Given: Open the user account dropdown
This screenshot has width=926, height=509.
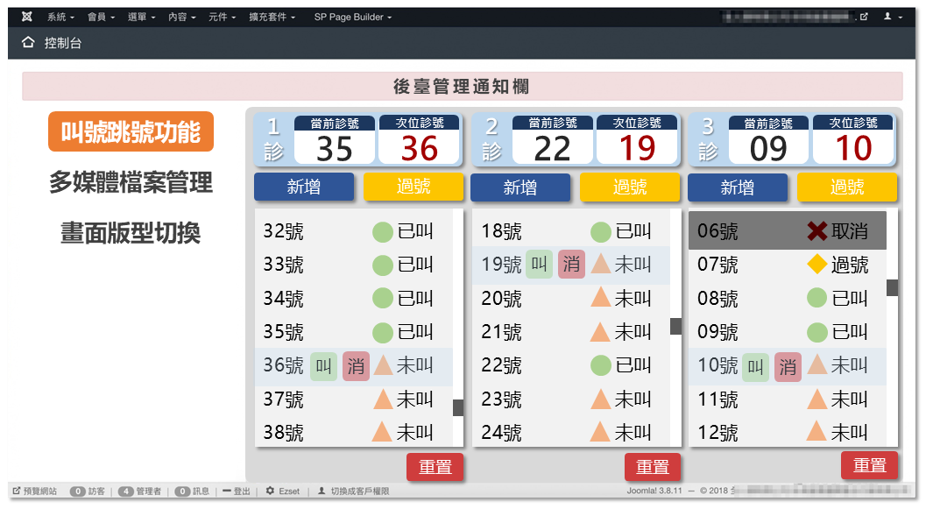Looking at the screenshot, I should [893, 18].
